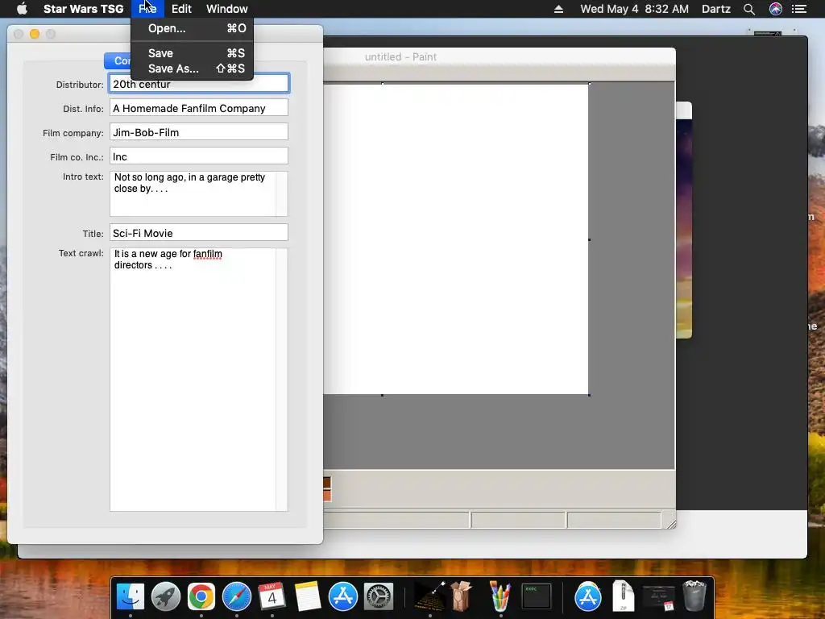Click the Dist. Info field
The height and width of the screenshot is (619, 825).
(199, 108)
